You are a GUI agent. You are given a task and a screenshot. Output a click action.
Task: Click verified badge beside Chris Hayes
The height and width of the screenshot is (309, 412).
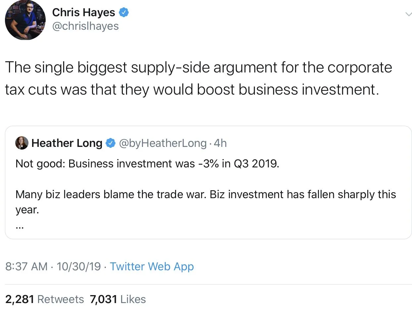(x=124, y=13)
